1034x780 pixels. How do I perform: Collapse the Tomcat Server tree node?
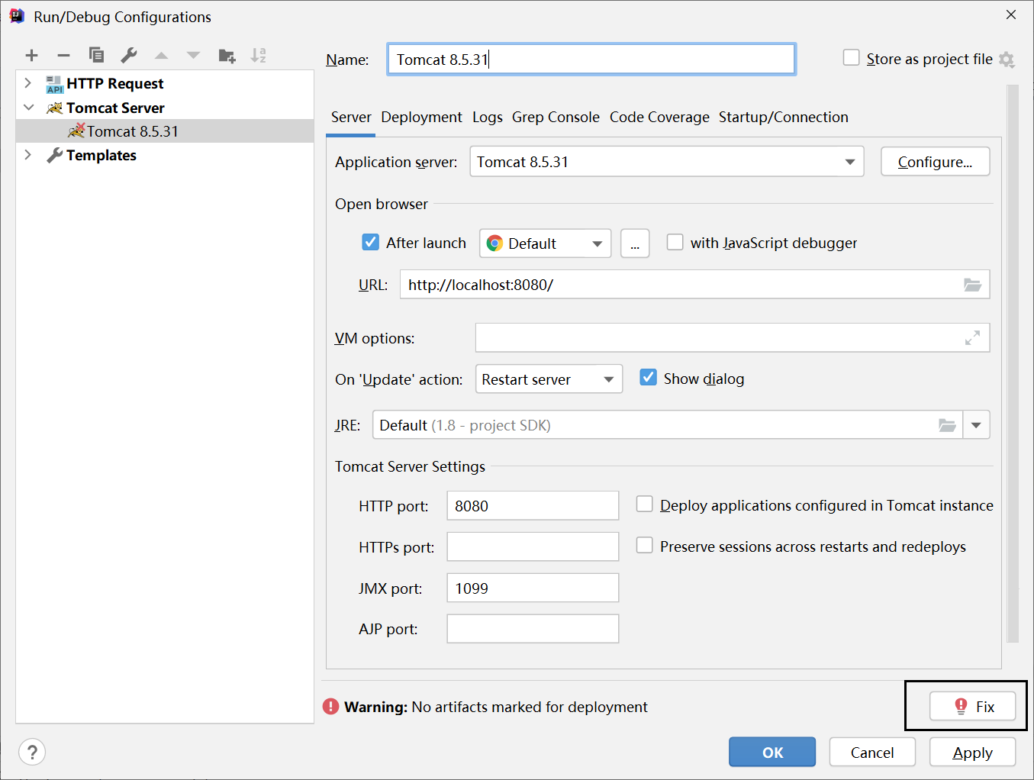(28, 108)
